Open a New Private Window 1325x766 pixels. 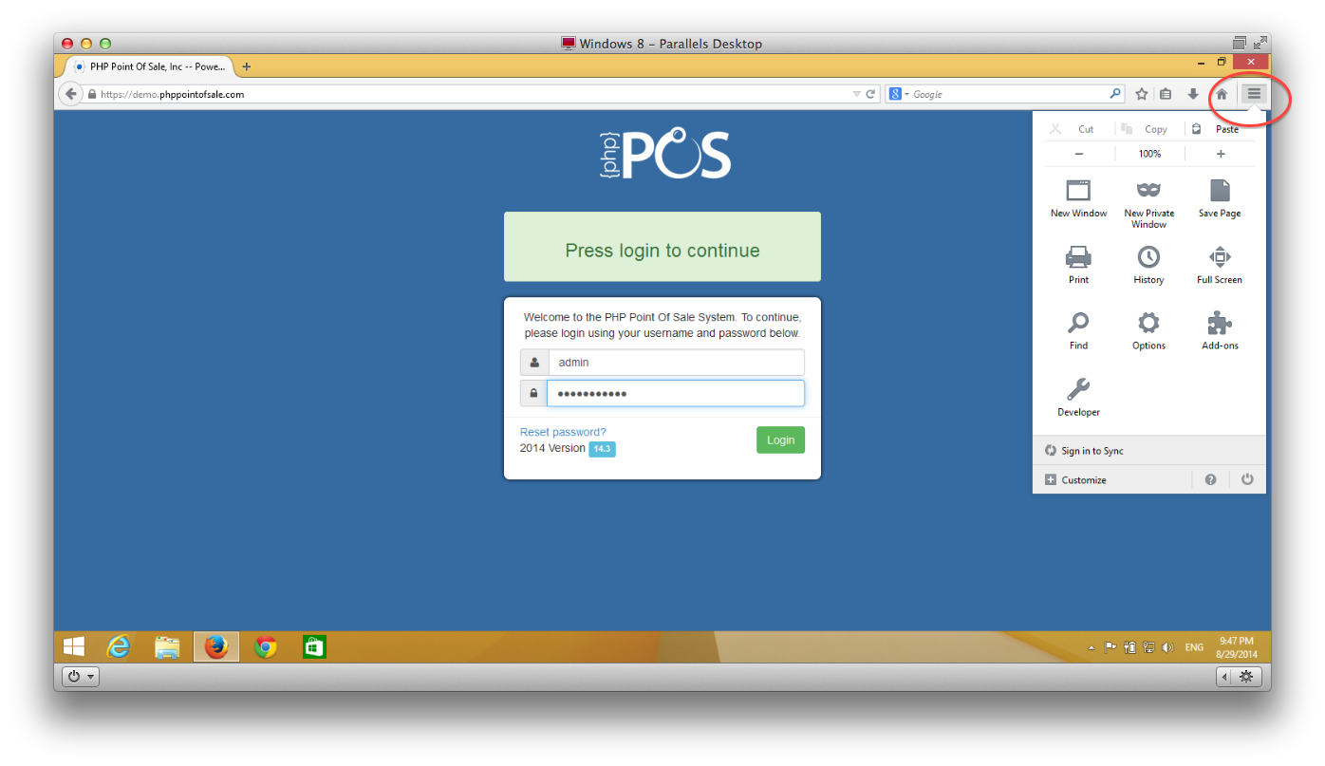[x=1148, y=191]
